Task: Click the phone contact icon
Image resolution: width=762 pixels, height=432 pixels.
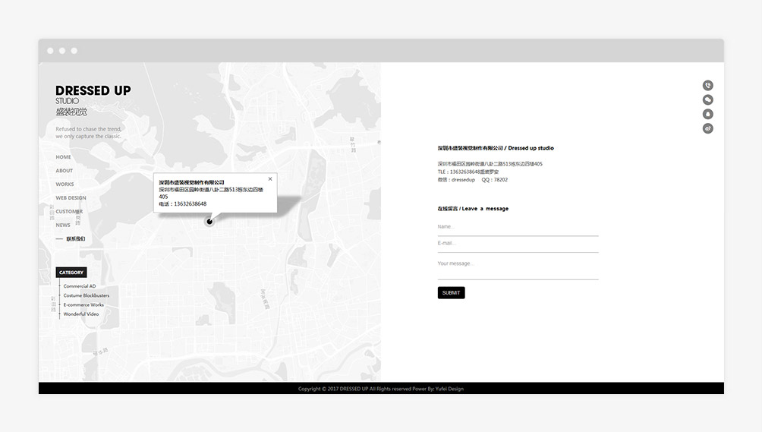Action: coord(707,86)
